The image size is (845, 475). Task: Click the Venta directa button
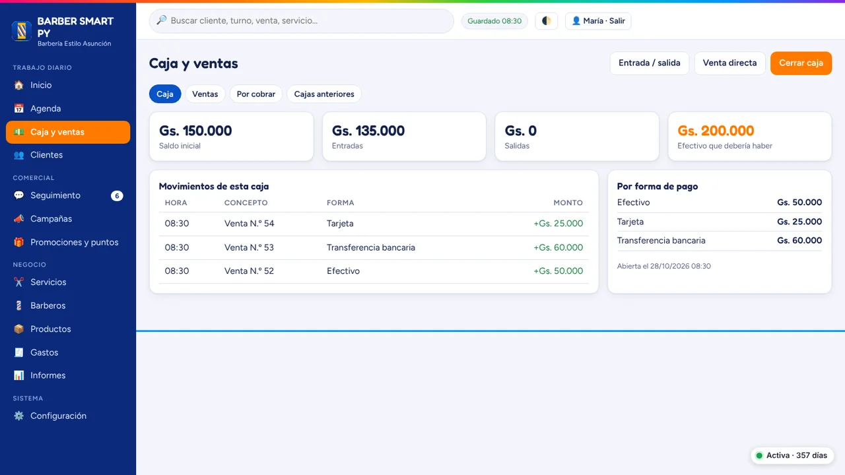(729, 63)
